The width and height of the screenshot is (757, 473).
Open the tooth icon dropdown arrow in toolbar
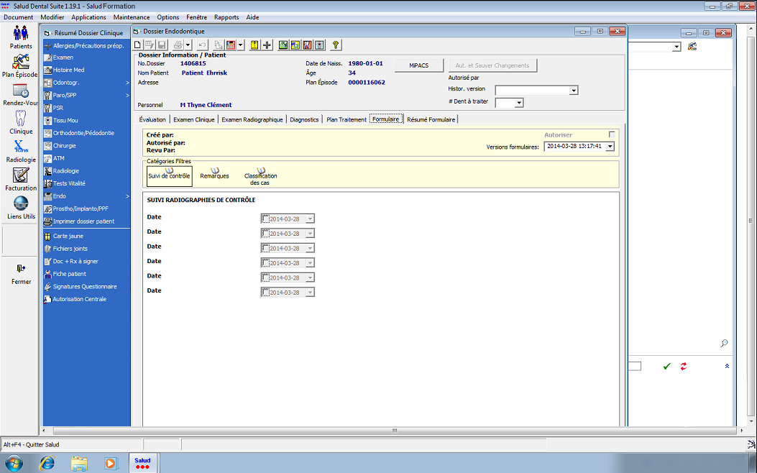(240, 45)
